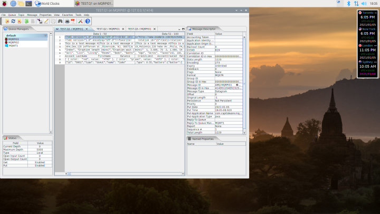The image size is (380, 214).
Task: Select the MQRPI02 queue manager
Action: click(x=13, y=42)
